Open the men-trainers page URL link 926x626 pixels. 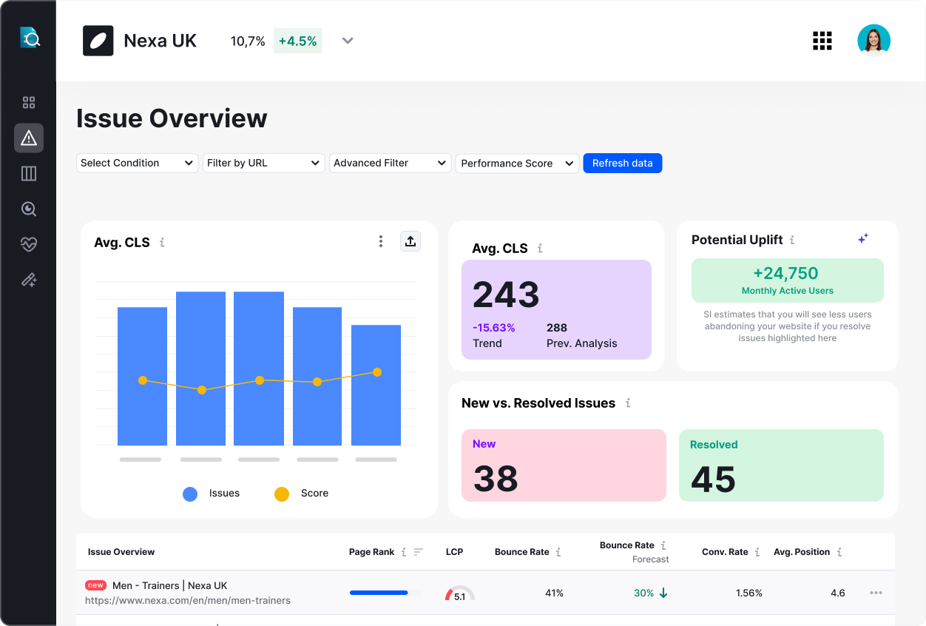(x=189, y=600)
